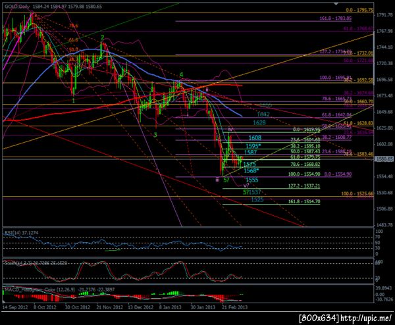The width and height of the screenshot is (395, 325).
Task: Select the '50.0 - 1587.43' Fibonacci label
Action: [305, 151]
